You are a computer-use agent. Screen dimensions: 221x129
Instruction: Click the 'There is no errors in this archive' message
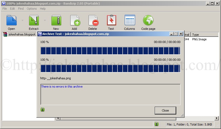coord(62,87)
